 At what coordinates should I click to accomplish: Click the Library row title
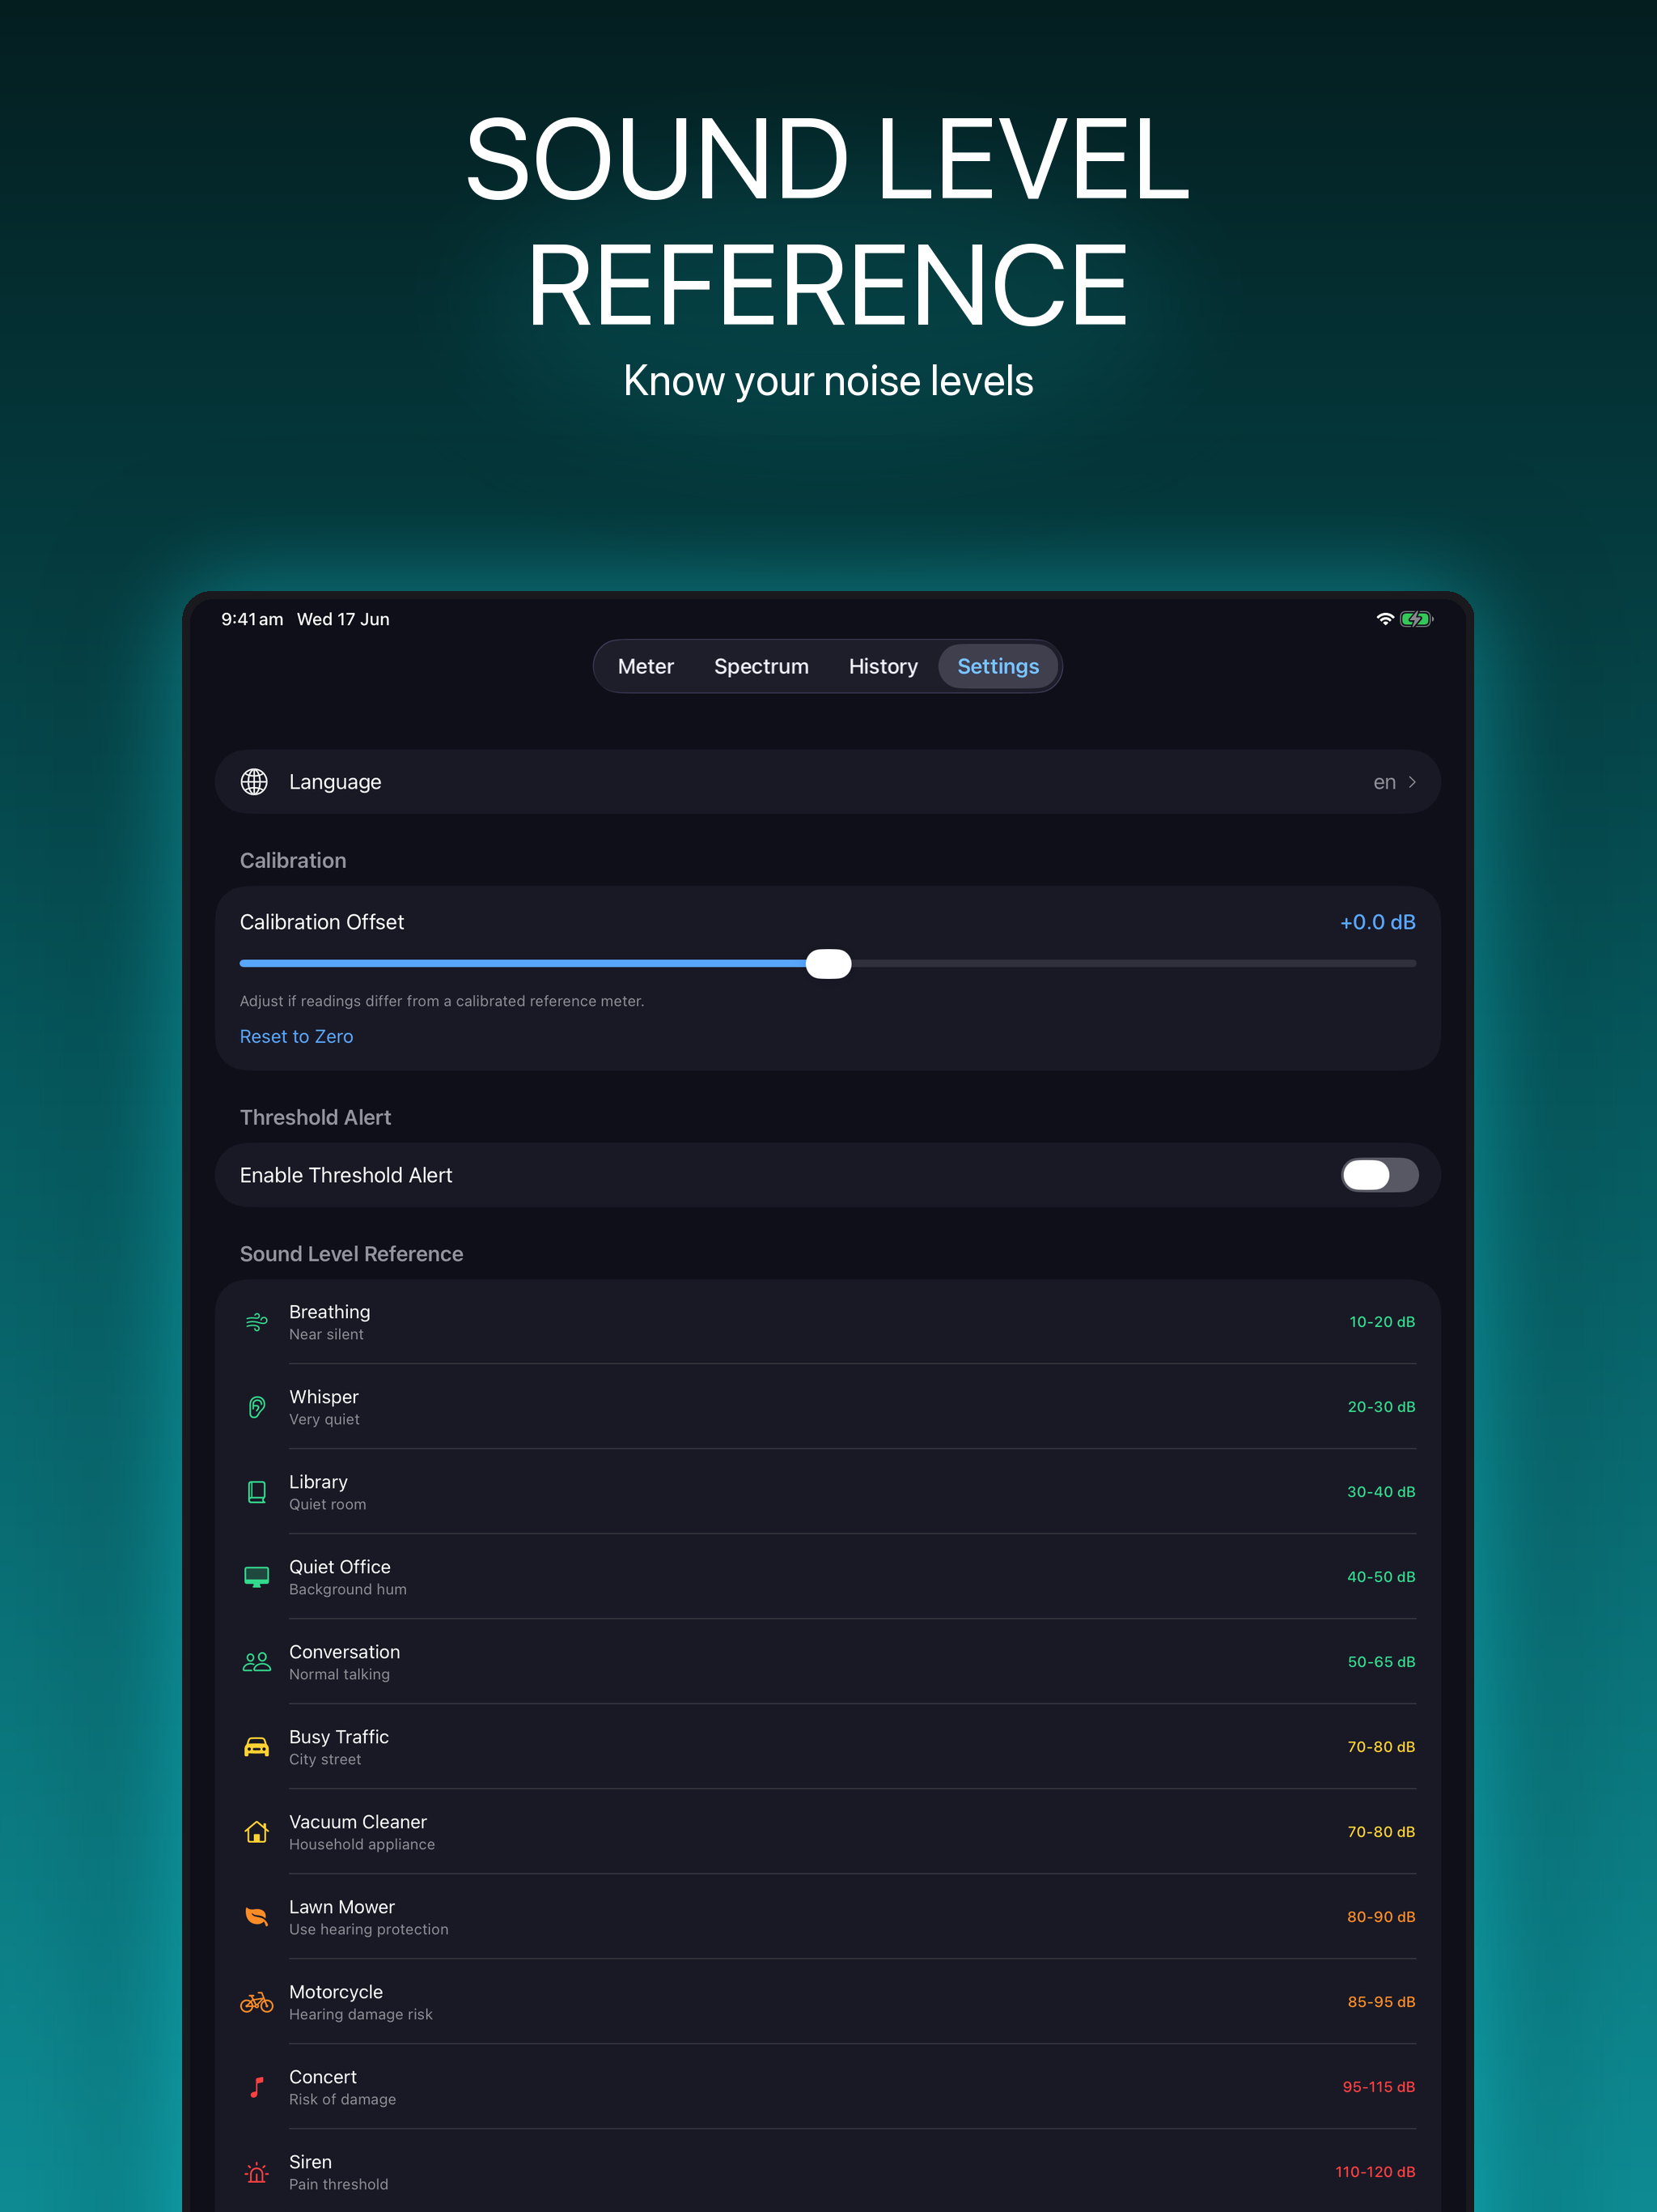click(319, 1482)
